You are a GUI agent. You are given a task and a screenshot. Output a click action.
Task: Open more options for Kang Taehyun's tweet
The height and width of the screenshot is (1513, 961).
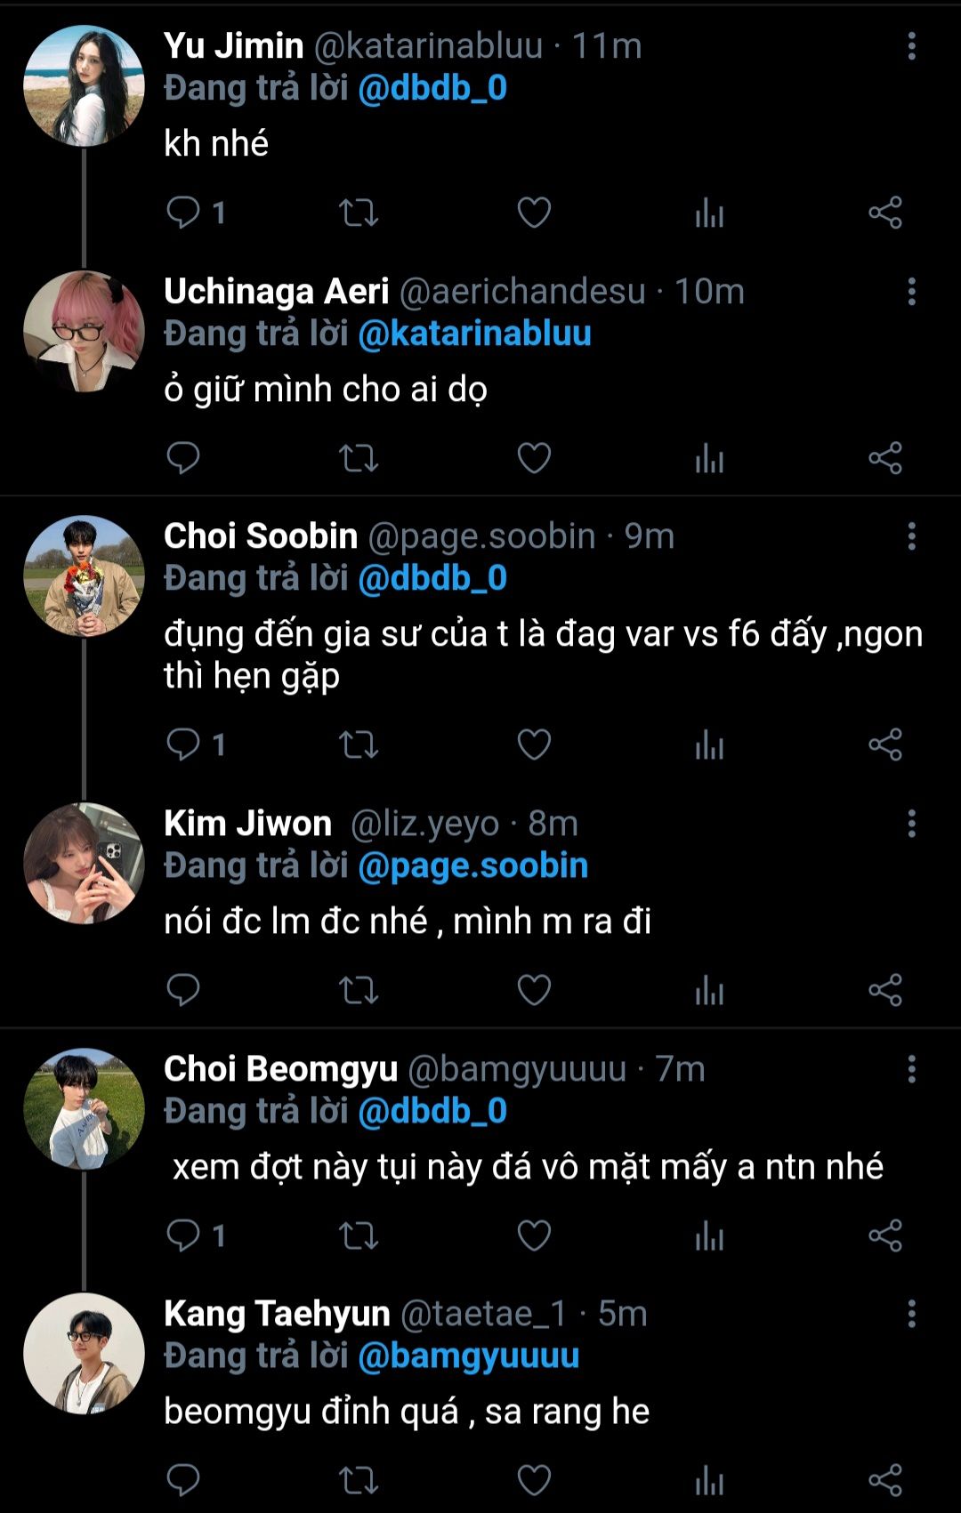point(911,1314)
